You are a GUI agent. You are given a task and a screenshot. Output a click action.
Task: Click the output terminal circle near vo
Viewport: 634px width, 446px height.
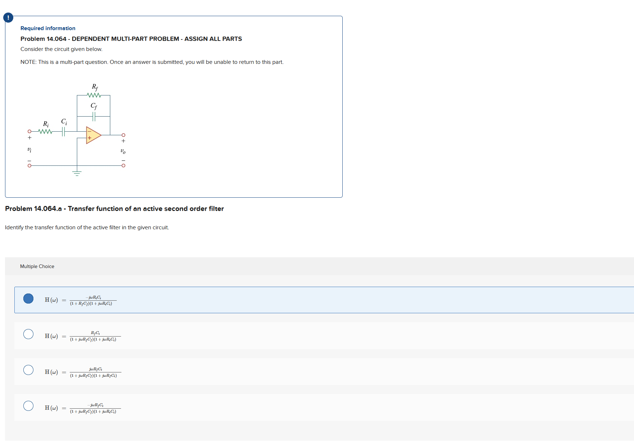[x=124, y=135]
